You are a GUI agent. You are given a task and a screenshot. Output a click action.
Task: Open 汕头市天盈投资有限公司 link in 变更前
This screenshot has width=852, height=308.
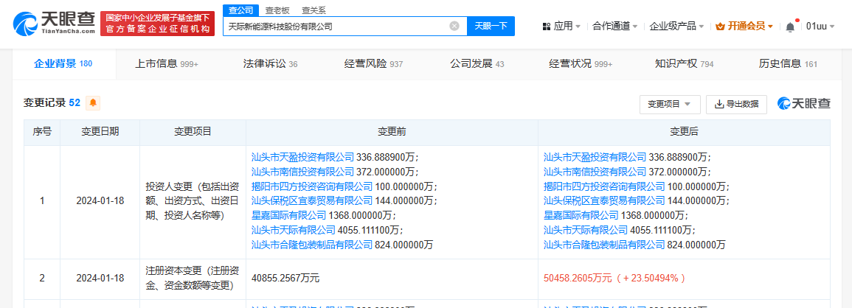(302, 158)
